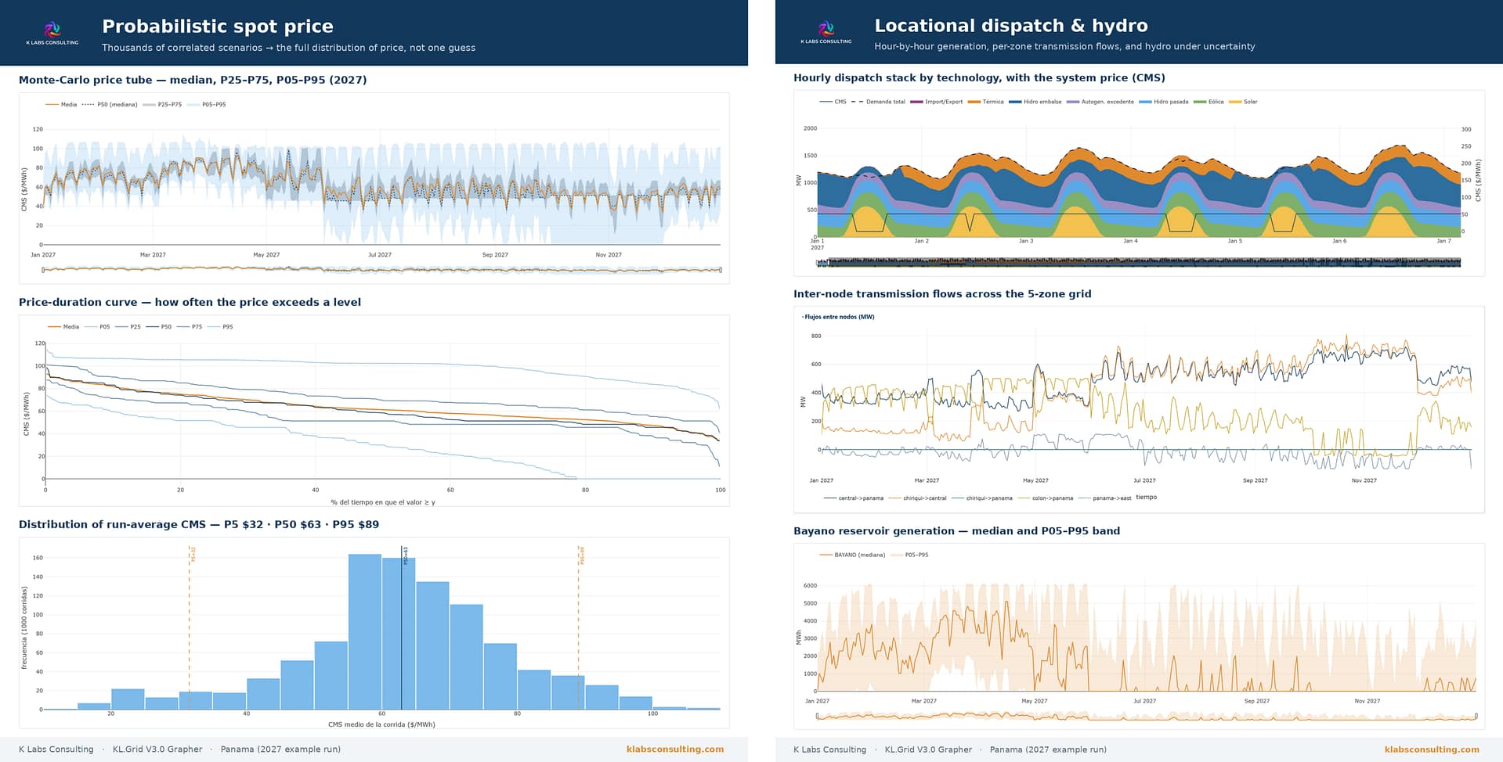This screenshot has width=1503, height=762.
Task: Open the klabsconsulting.com link on the dispatch page
Action: [1432, 749]
